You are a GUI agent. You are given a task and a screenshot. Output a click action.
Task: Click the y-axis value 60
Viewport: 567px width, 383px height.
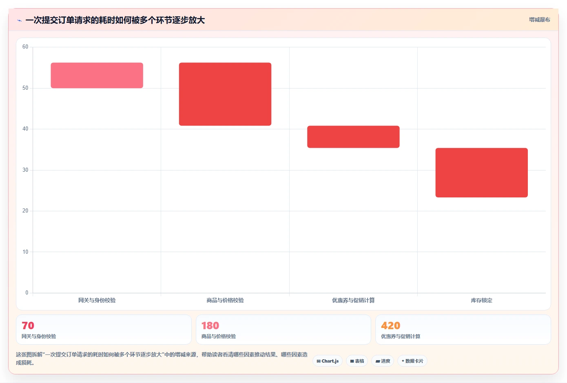point(25,47)
